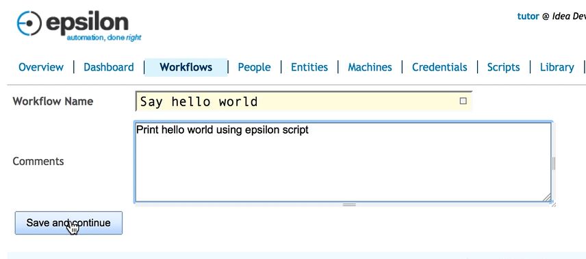The image size is (586, 259).
Task: Open the Overview tab
Action: [x=41, y=67]
